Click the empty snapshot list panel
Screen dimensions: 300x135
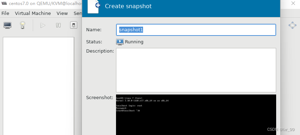coord(38,86)
